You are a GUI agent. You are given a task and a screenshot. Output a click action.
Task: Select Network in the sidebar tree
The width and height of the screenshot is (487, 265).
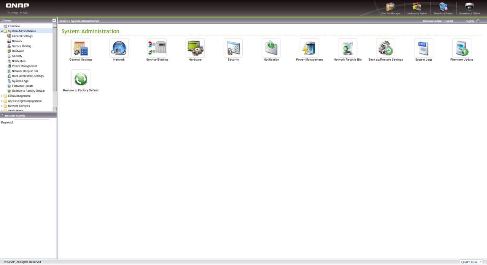pos(17,41)
